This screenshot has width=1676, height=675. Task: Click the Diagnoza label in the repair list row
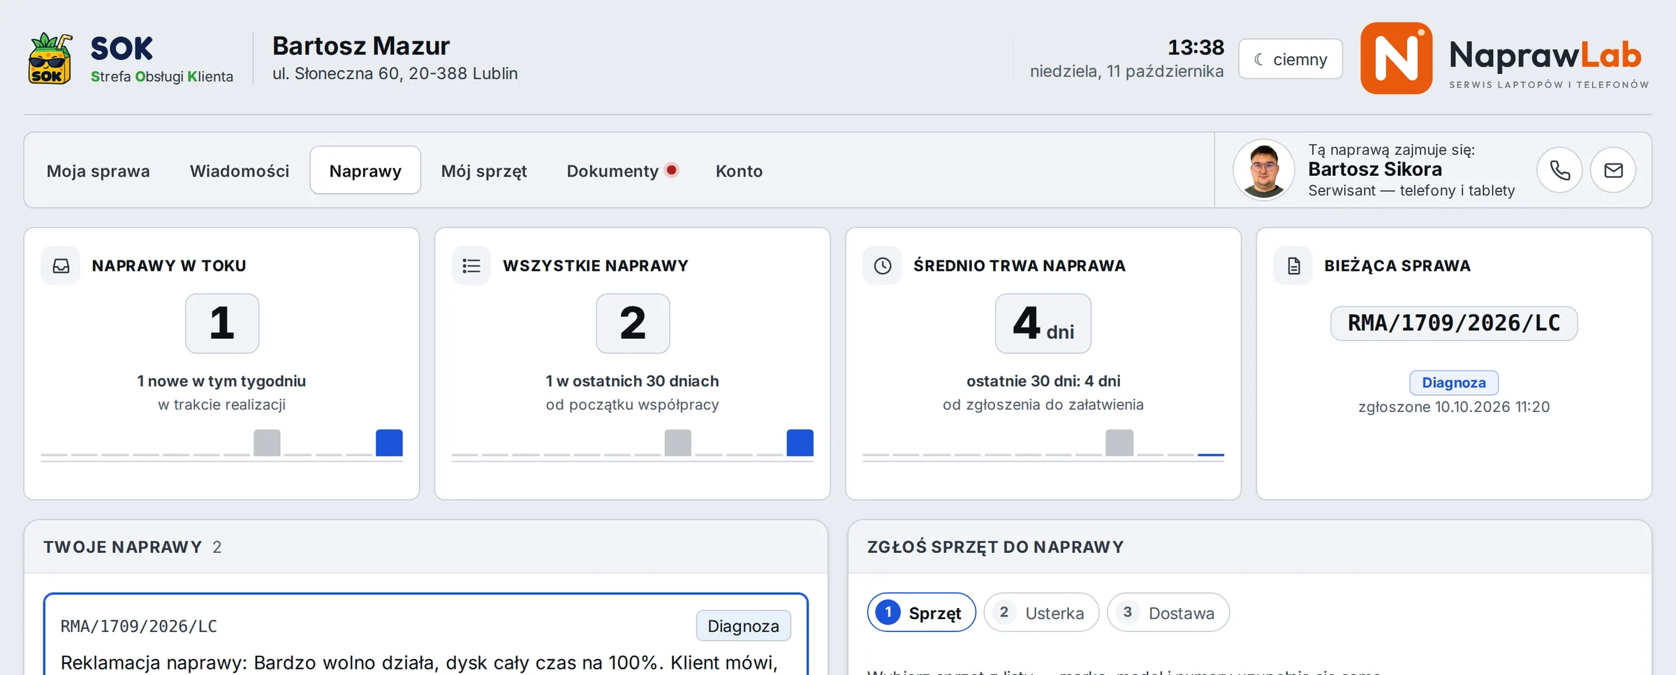(x=743, y=626)
